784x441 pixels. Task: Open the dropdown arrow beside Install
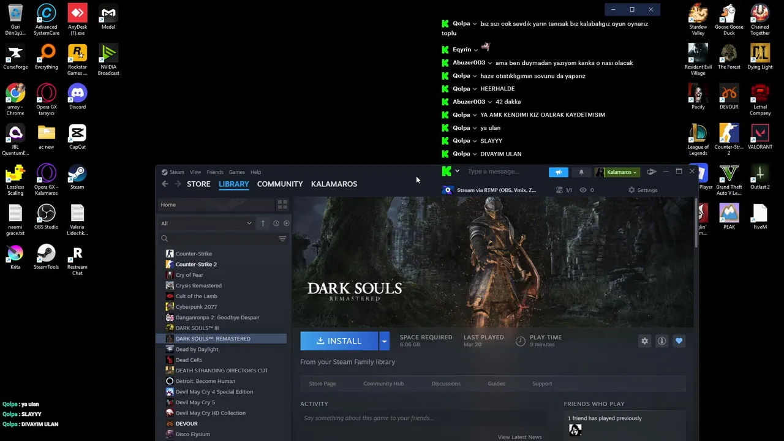pos(384,341)
